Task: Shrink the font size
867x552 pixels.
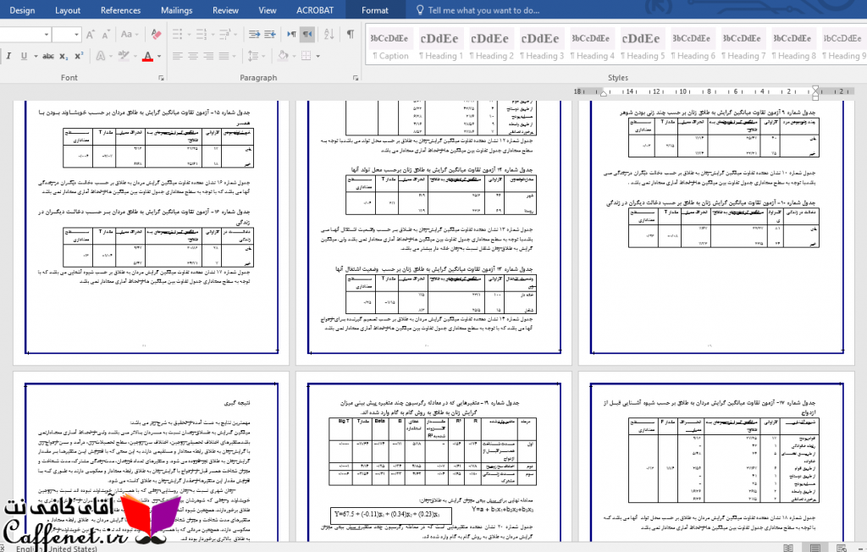Action: 106,35
